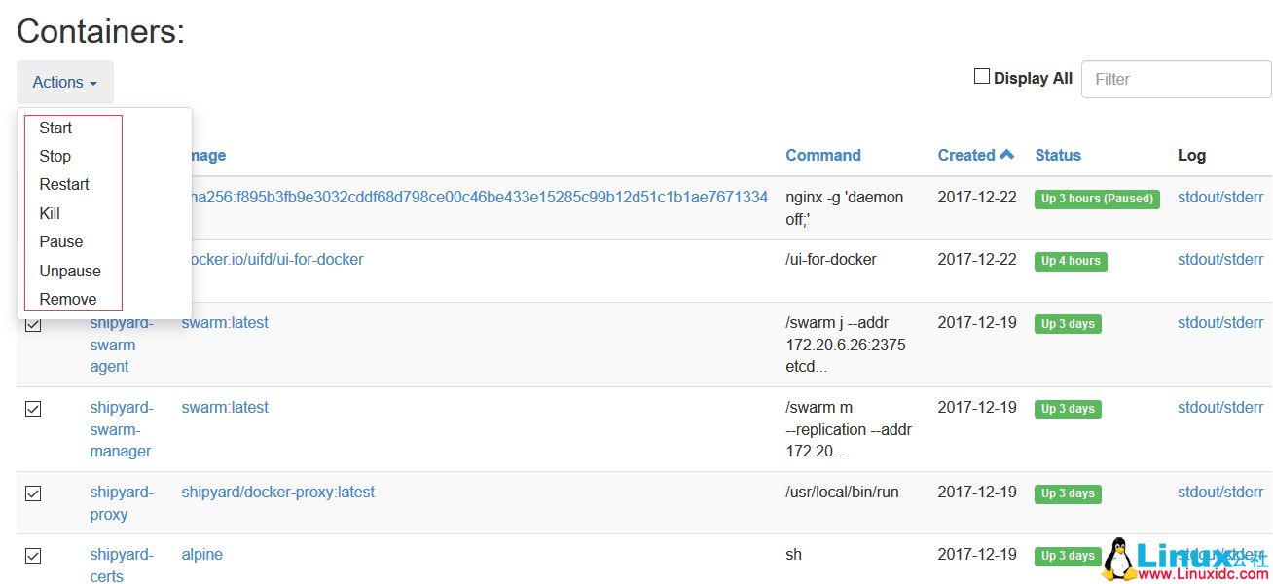Click Kill in the Actions menu
The height and width of the screenshot is (584, 1273).
pos(51,212)
